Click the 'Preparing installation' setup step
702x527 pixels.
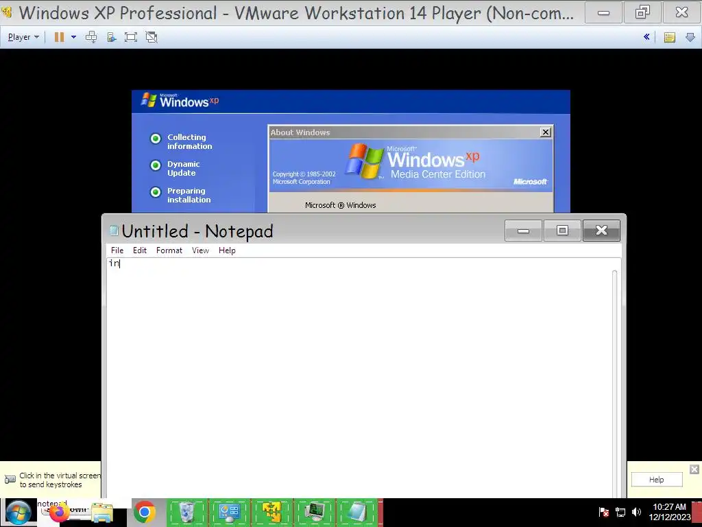[x=189, y=196]
